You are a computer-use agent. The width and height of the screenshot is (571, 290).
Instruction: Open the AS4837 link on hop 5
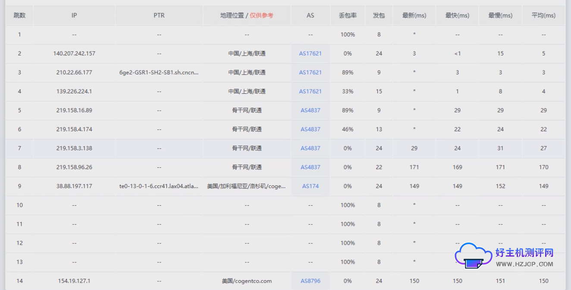310,110
